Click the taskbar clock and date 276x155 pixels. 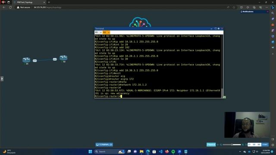tap(266, 152)
